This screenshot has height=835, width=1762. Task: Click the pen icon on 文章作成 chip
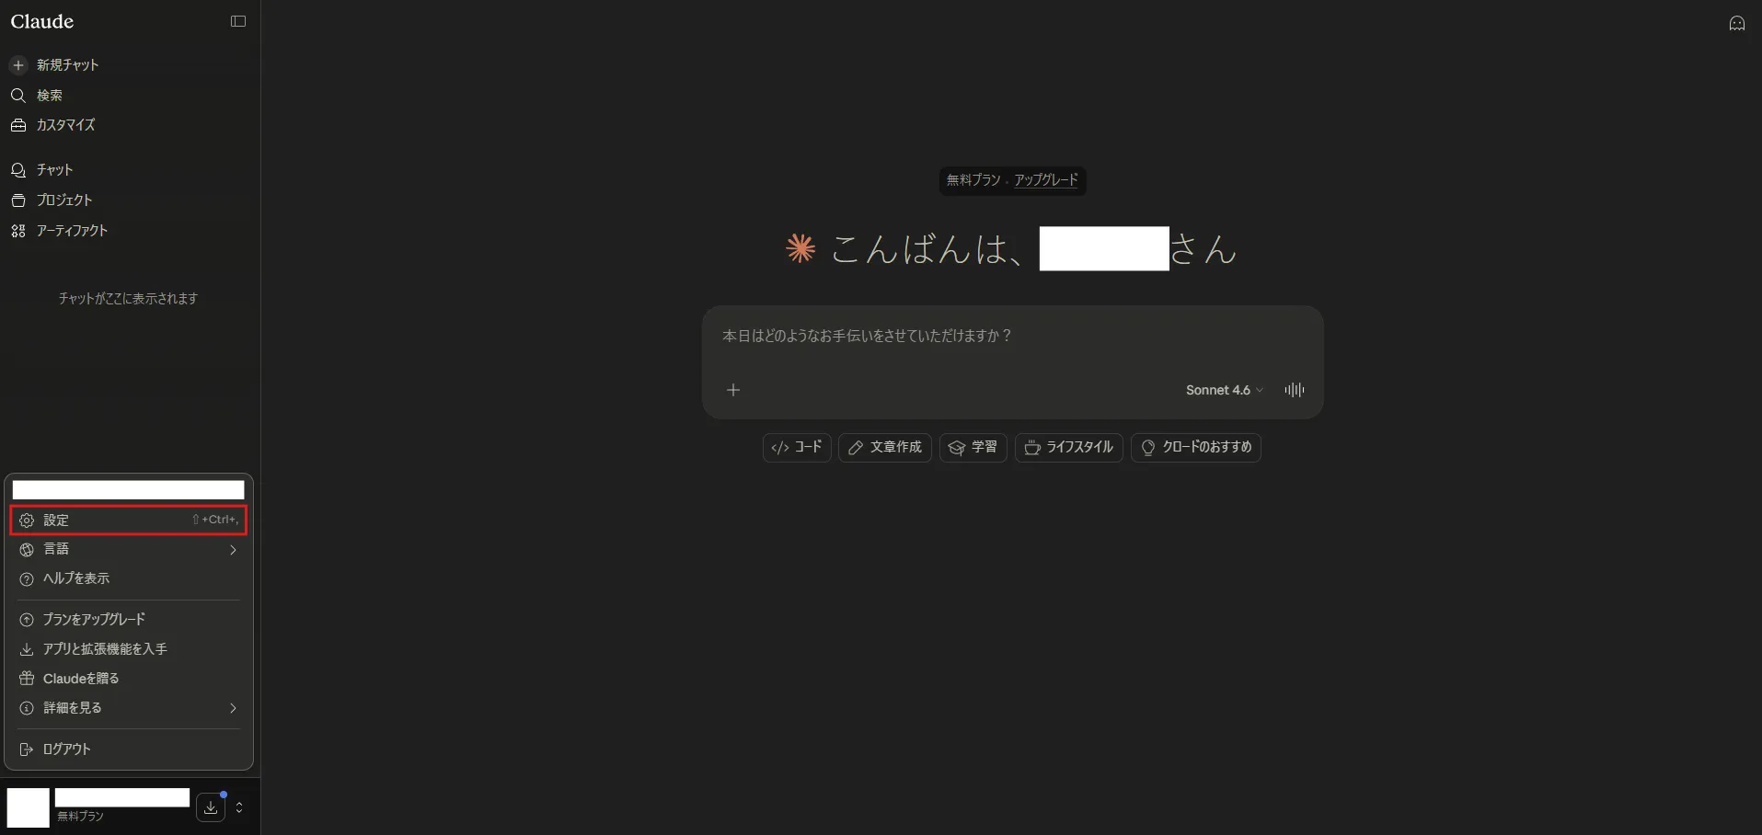tap(856, 448)
